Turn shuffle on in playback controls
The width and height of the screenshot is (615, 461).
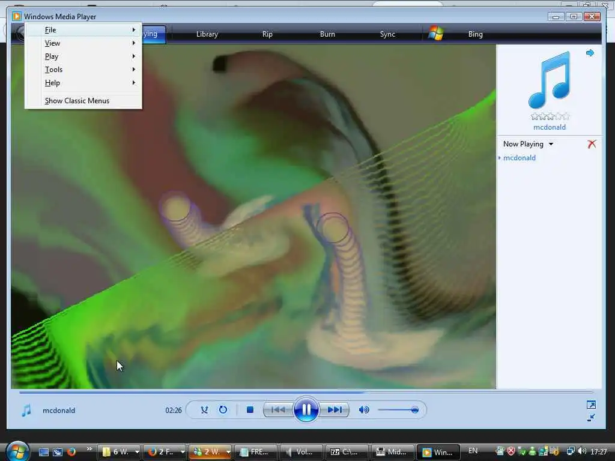point(204,410)
